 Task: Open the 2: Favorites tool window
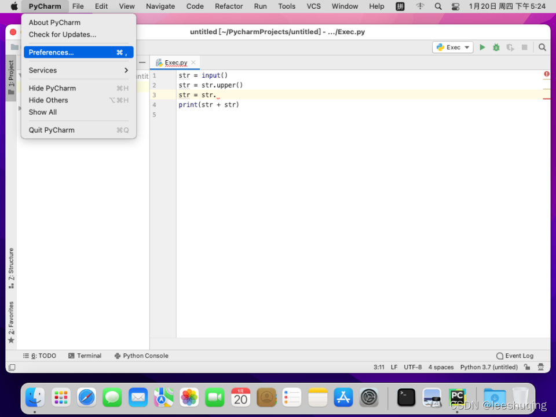11,322
